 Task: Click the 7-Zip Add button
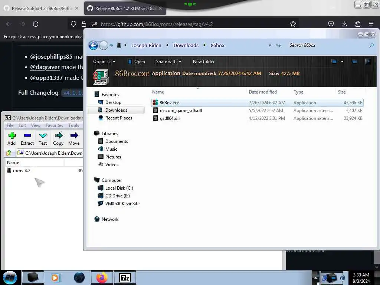[12, 139]
